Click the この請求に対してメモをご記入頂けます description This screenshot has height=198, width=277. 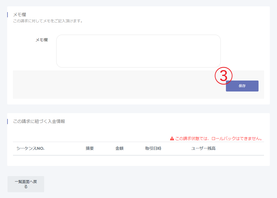pos(48,21)
